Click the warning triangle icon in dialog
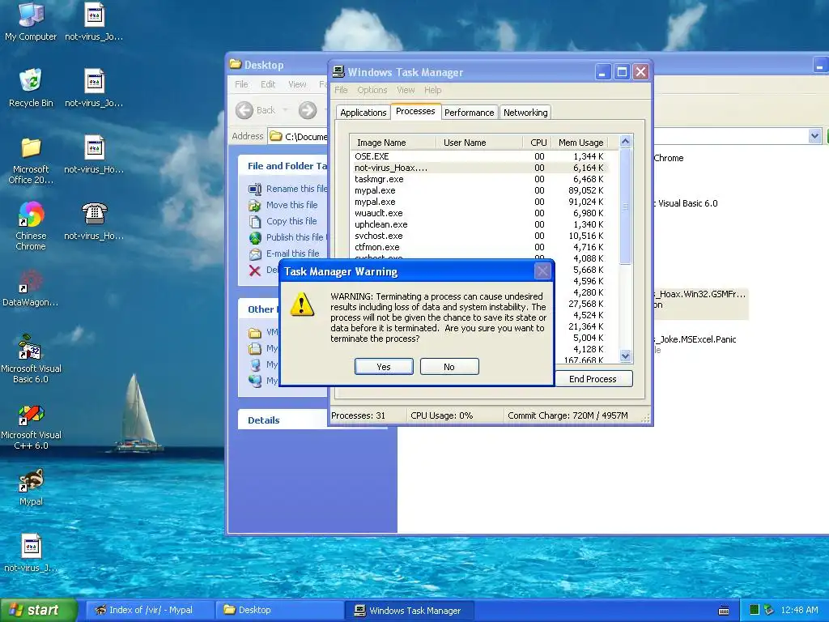829x622 pixels. [x=302, y=305]
